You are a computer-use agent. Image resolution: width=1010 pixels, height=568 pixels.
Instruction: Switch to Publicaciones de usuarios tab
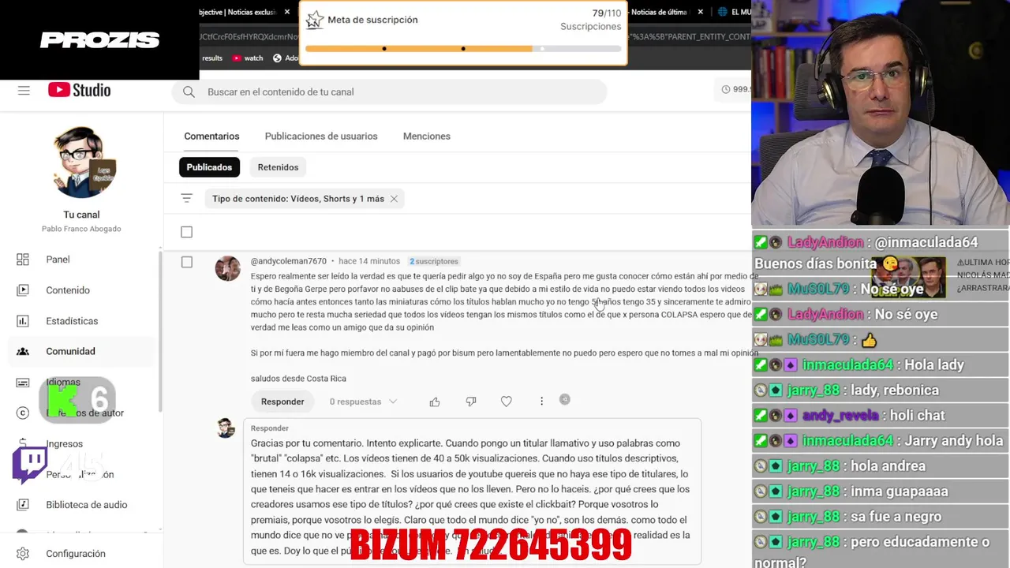pos(321,136)
